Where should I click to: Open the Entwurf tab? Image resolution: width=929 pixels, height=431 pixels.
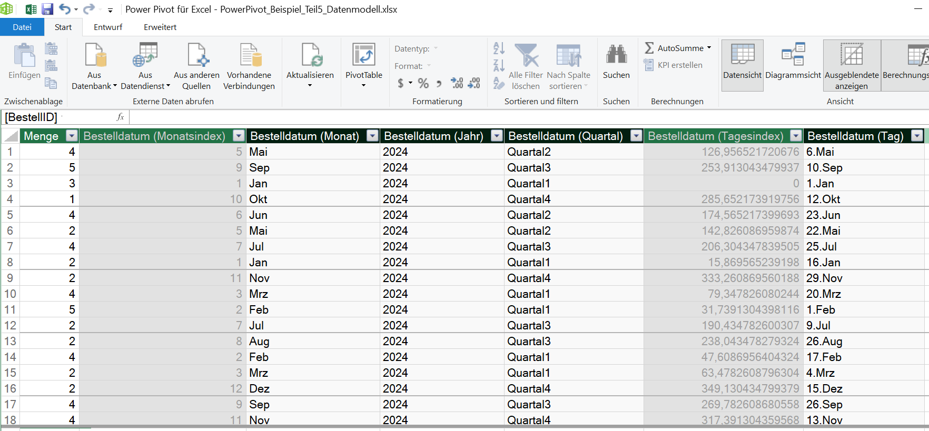point(108,27)
